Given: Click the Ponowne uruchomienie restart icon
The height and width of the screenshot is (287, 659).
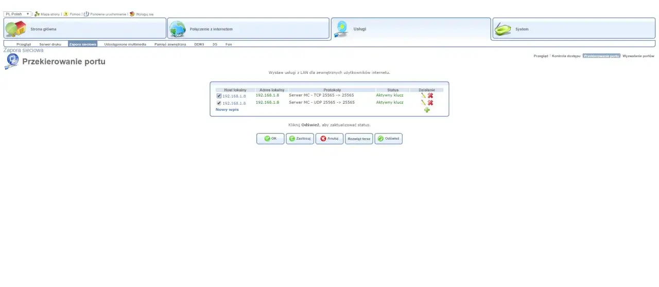Looking at the screenshot, I should (86, 14).
